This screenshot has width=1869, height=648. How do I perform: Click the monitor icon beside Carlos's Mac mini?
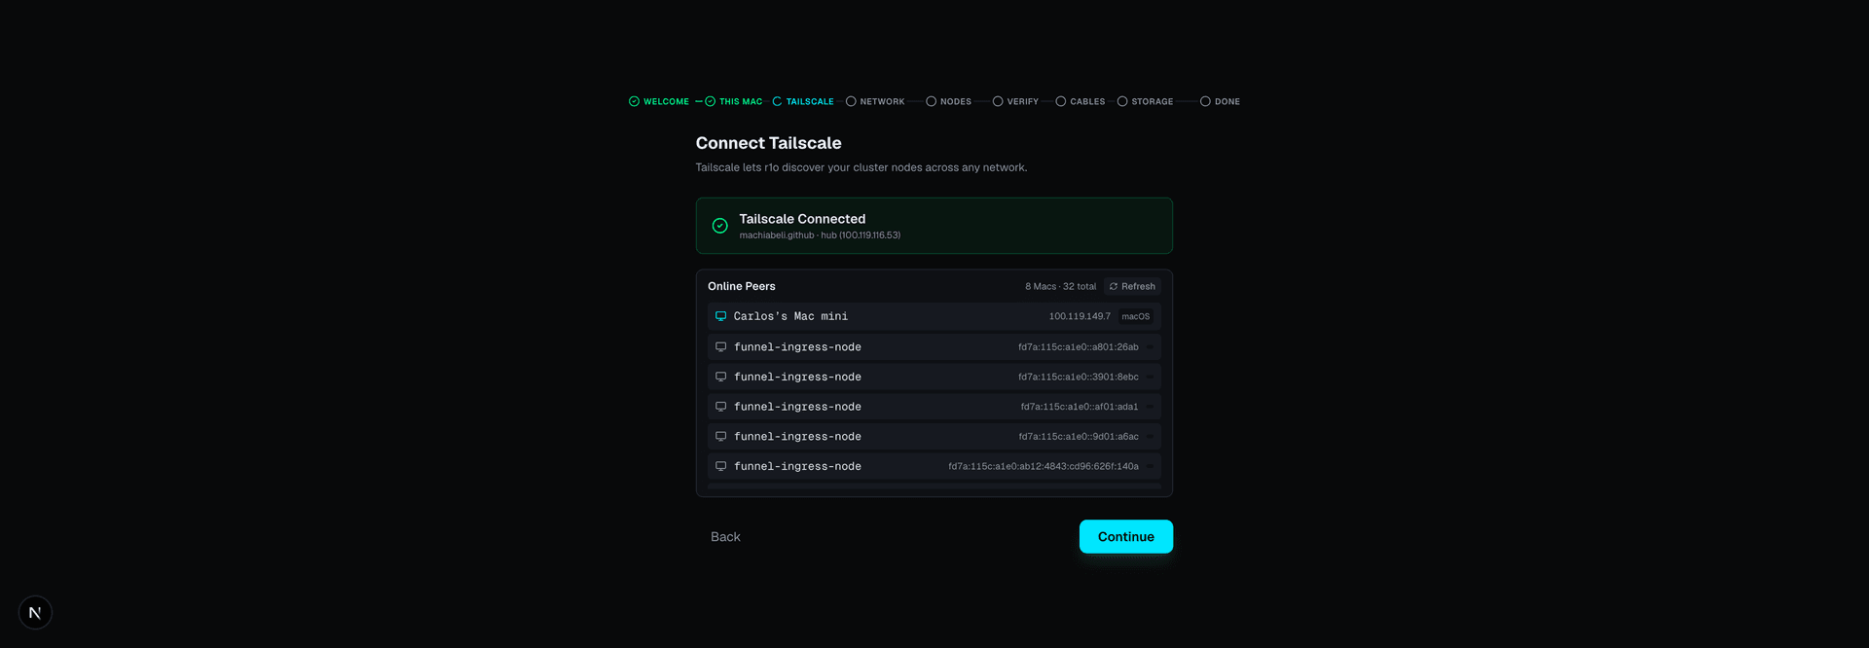pyautogui.click(x=721, y=316)
